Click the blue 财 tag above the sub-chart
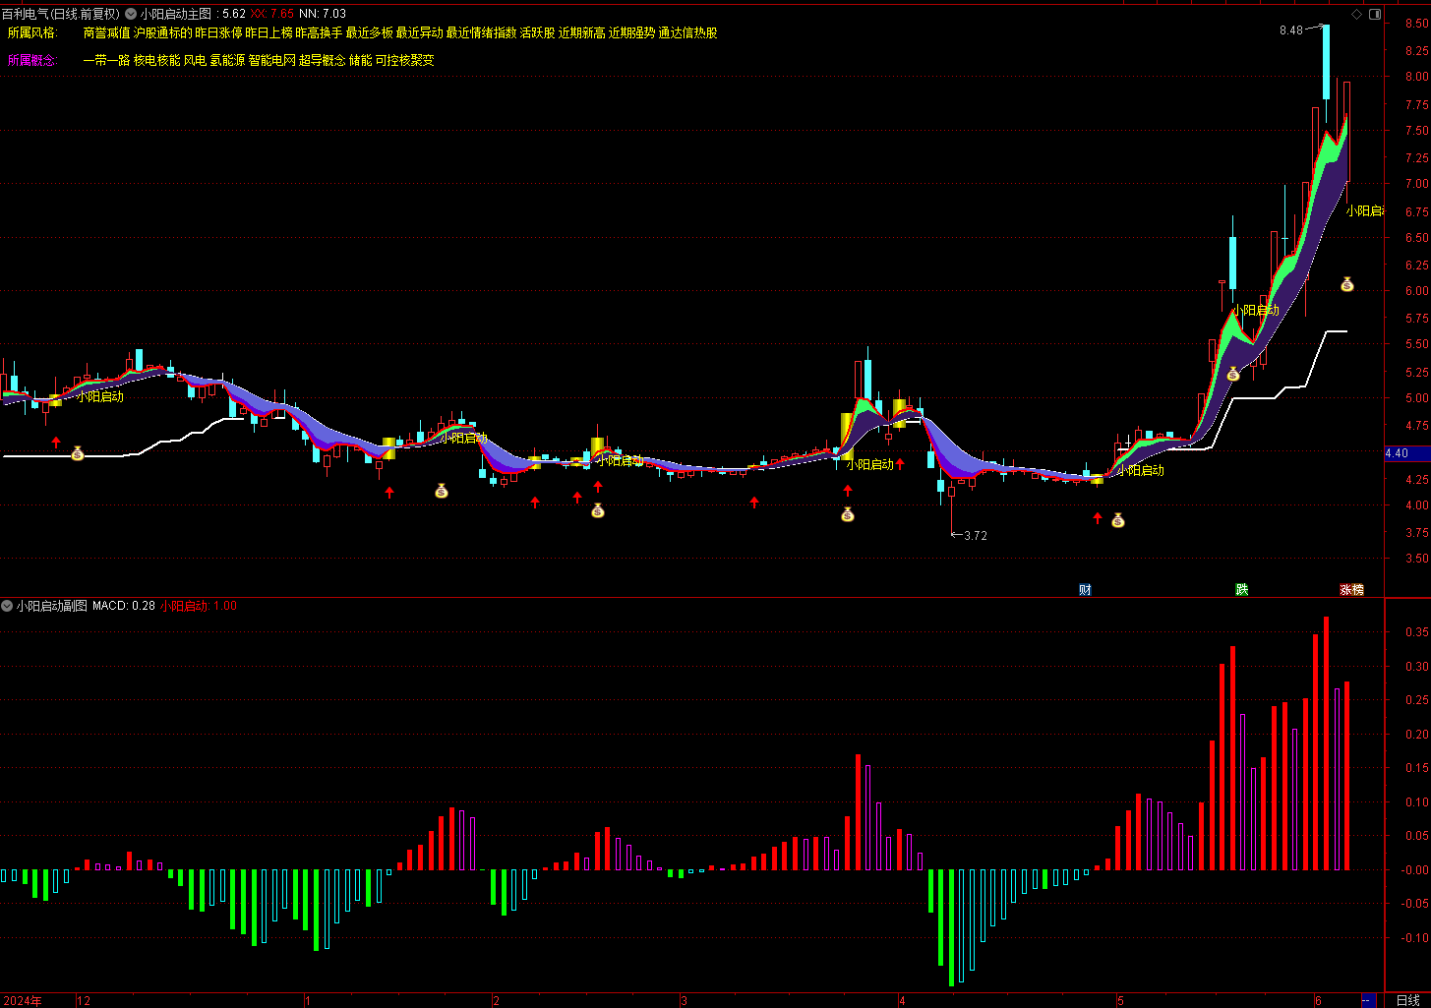1431x1008 pixels. (x=1085, y=590)
